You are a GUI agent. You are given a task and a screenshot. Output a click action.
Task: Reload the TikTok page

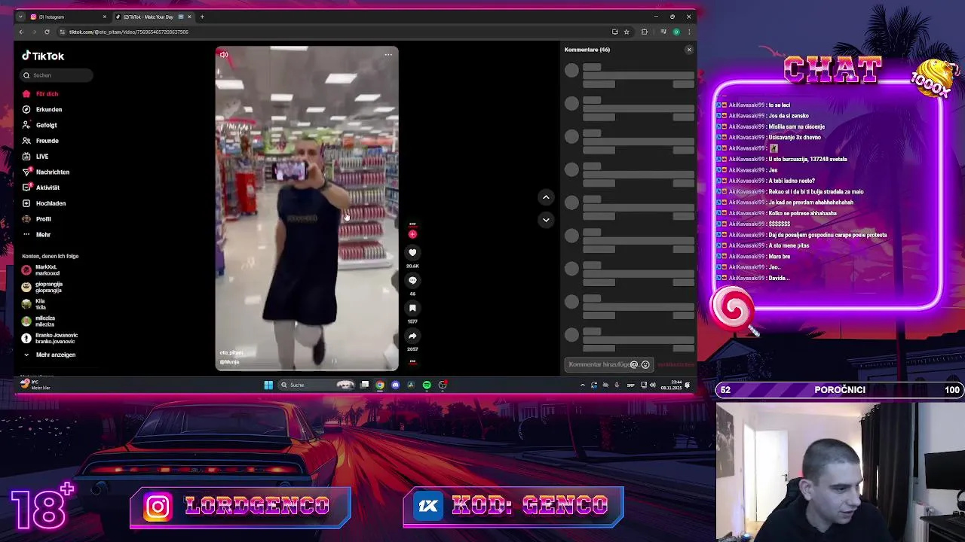coord(47,32)
